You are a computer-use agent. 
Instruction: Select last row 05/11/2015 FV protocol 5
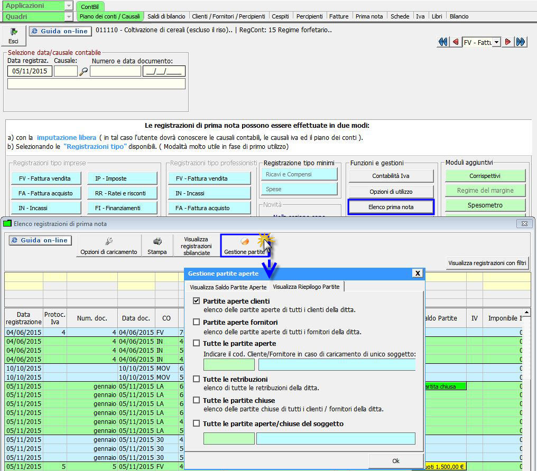pos(95,467)
